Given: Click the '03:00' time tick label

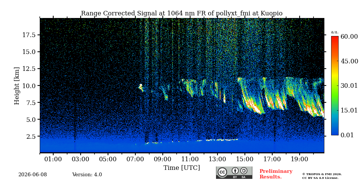Looking at the screenshot, I should point(81,159).
